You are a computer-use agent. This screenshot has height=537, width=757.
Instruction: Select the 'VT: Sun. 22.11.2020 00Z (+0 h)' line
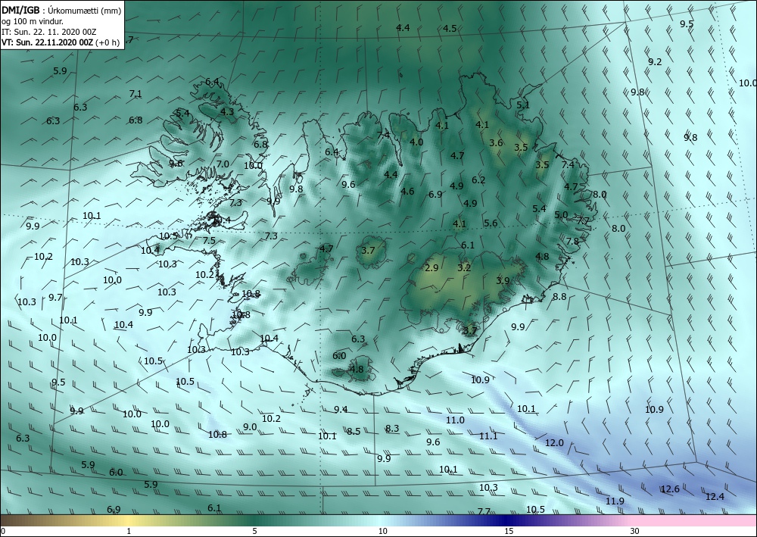[61, 42]
